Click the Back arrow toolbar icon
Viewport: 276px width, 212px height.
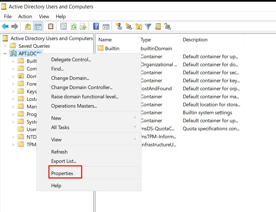point(5,27)
